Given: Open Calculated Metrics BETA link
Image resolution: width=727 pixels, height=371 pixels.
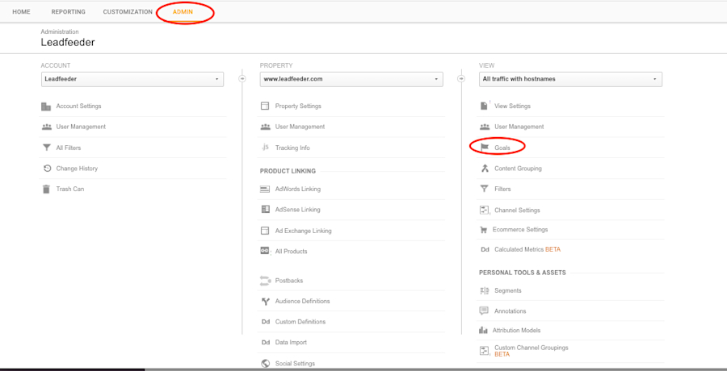Looking at the screenshot, I should 527,250.
